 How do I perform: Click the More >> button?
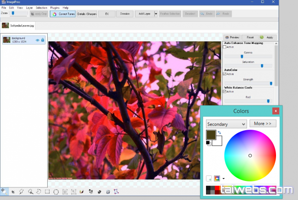pyautogui.click(x=263, y=124)
